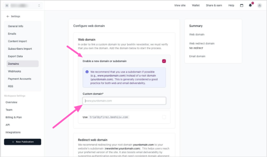Open Share & earn link

(214, 6)
